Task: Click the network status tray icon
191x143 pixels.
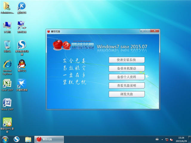Action: pos(167,139)
